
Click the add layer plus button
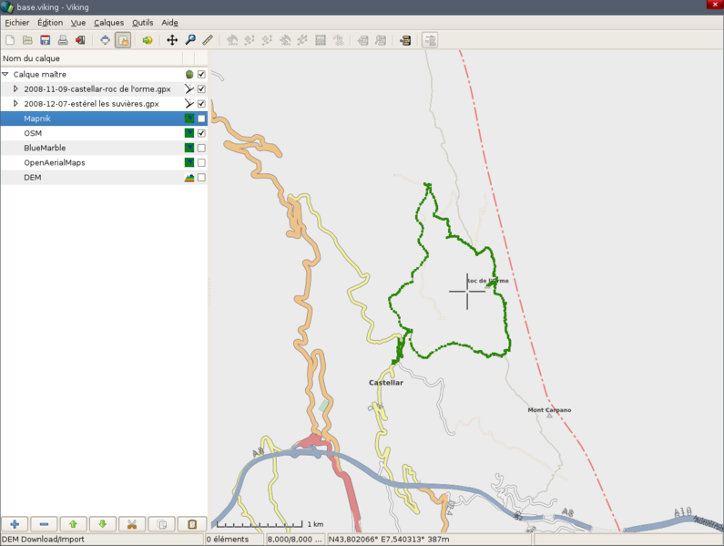coord(15,524)
